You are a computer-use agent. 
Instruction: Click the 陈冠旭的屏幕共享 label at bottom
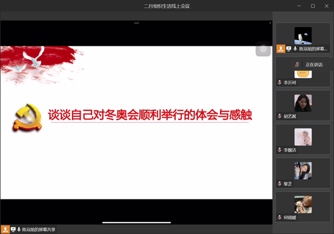(x=39, y=229)
